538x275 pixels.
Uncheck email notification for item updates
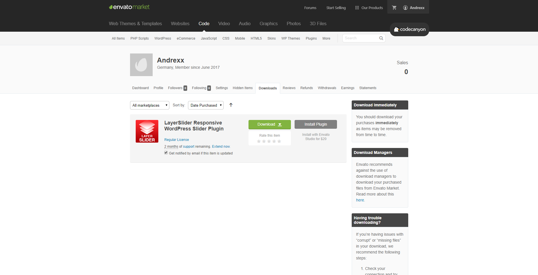(x=166, y=153)
